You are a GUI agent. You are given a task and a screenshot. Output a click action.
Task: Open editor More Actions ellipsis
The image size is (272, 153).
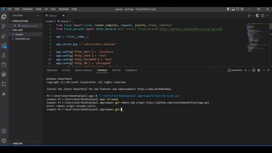(x=268, y=16)
